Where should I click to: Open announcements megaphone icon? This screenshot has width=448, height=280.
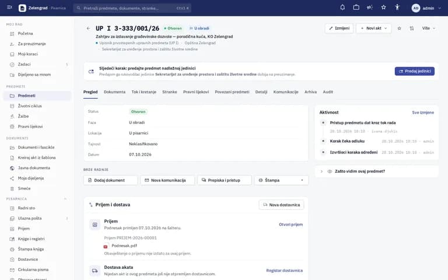pos(370,8)
